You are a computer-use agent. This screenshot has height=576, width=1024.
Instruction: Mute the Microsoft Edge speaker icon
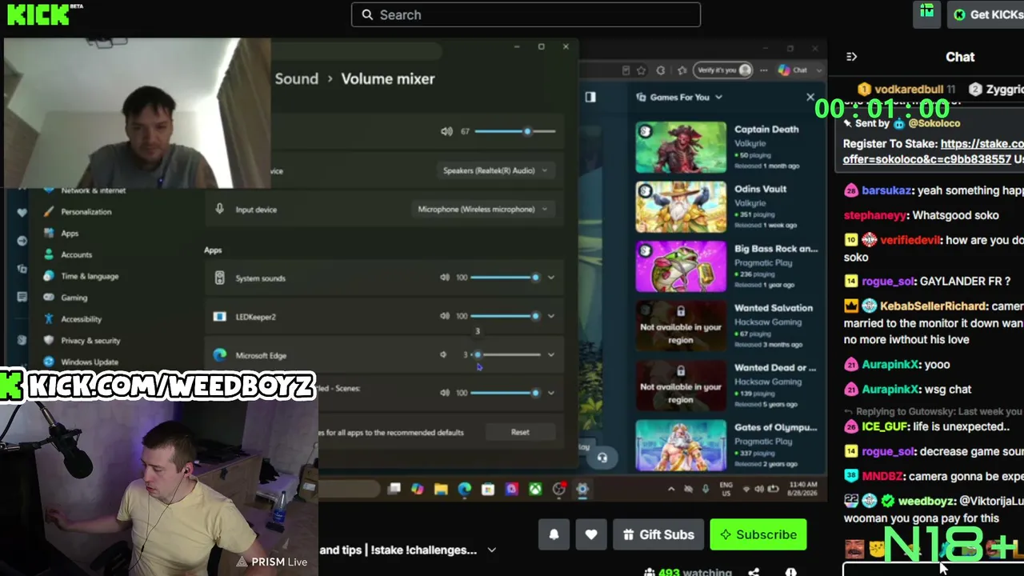click(x=444, y=354)
